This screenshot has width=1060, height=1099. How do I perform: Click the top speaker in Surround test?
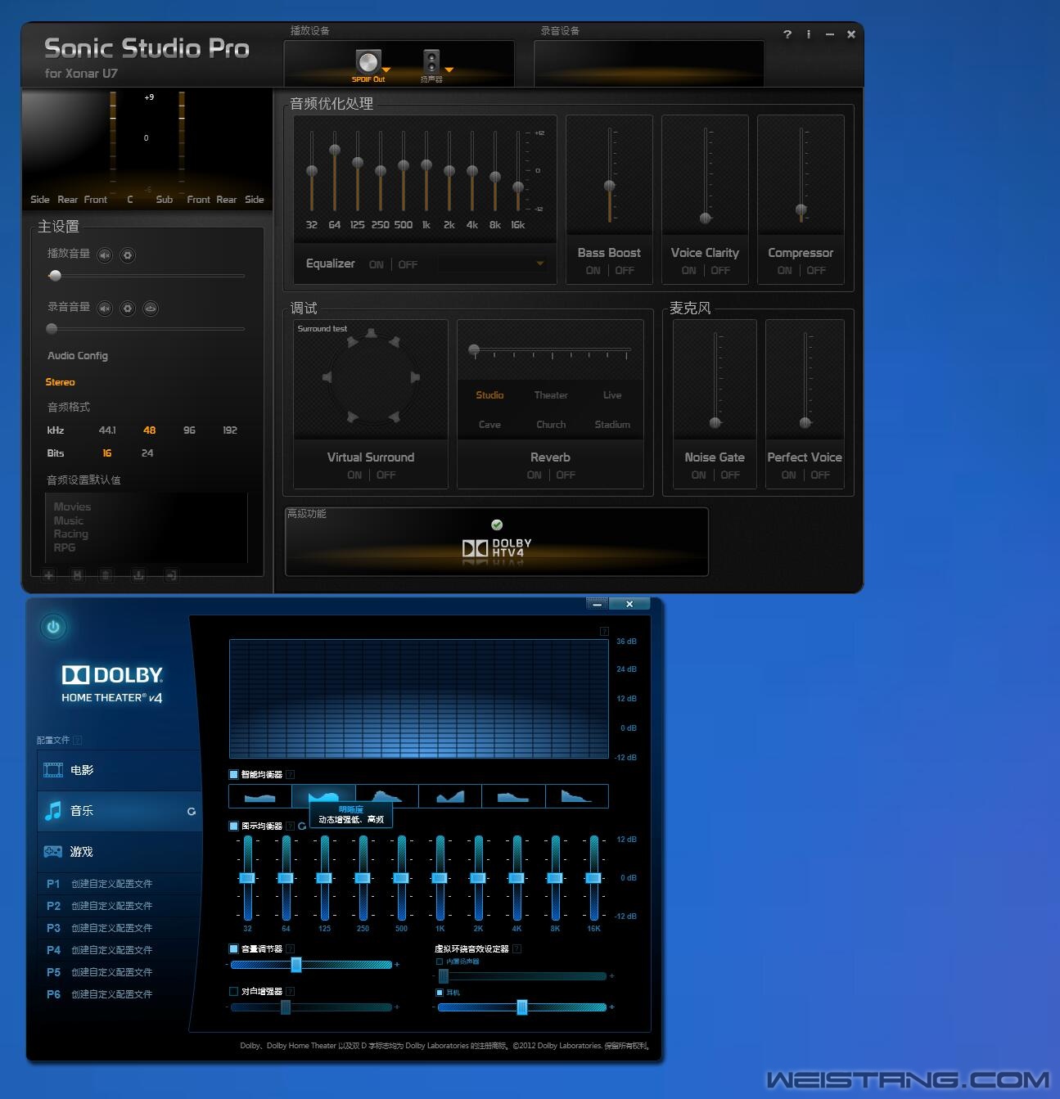point(371,333)
